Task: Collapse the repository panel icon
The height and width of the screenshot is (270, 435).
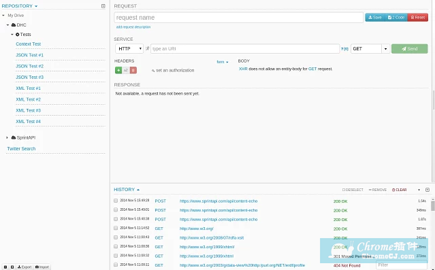Action: click(x=103, y=6)
